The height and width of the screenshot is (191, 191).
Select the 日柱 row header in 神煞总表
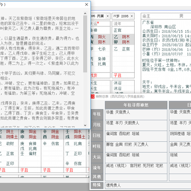[97, 136]
